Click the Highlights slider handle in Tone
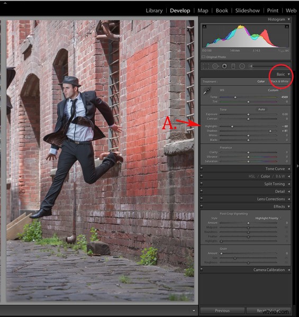Screen dimensions: 299x317 232,127
